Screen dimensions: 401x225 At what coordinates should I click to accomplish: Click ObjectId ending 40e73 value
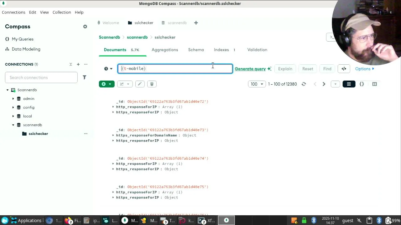point(168,130)
